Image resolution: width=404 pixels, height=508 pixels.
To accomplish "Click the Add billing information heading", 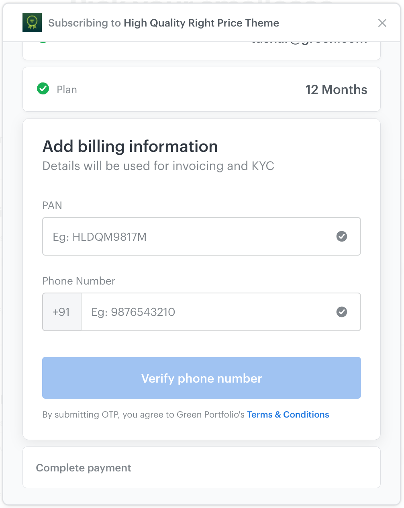I will tap(130, 146).
